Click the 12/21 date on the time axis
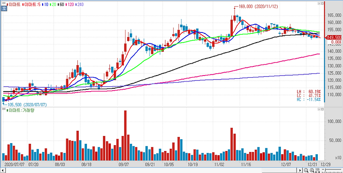 (312, 164)
